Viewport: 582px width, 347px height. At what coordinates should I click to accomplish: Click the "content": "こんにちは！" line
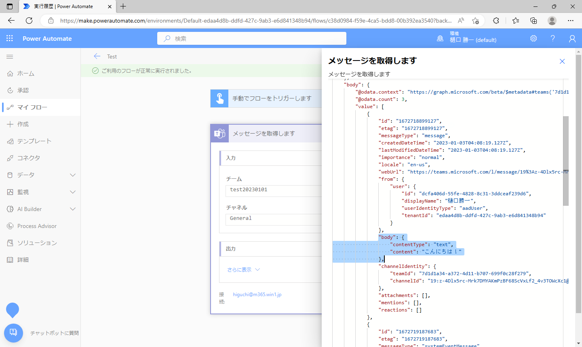pos(427,252)
